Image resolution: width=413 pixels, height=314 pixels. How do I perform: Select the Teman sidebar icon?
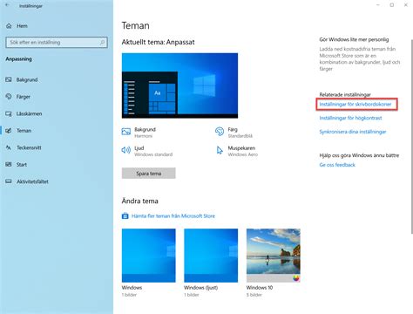(x=9, y=131)
